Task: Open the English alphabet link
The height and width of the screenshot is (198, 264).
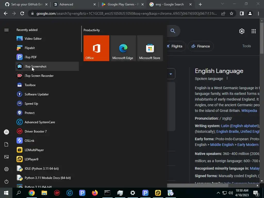Action: point(245,126)
